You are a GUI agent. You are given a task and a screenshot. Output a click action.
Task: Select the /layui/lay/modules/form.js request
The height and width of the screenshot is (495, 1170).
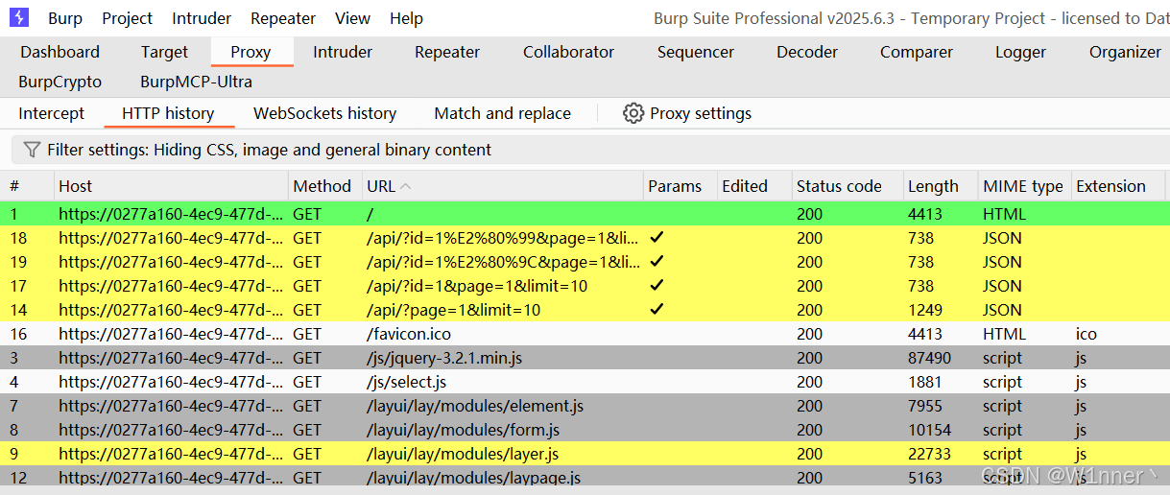coord(585,430)
